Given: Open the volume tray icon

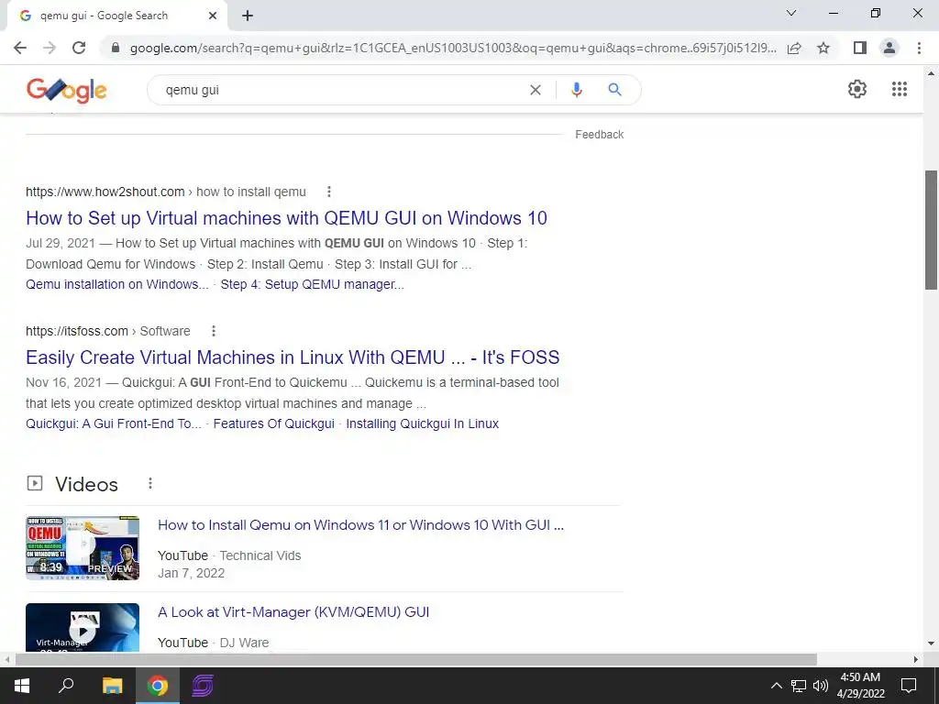Looking at the screenshot, I should [x=821, y=686].
